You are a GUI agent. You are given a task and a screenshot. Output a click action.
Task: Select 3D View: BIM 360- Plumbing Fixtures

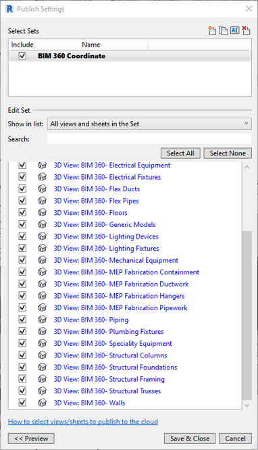pos(109,332)
